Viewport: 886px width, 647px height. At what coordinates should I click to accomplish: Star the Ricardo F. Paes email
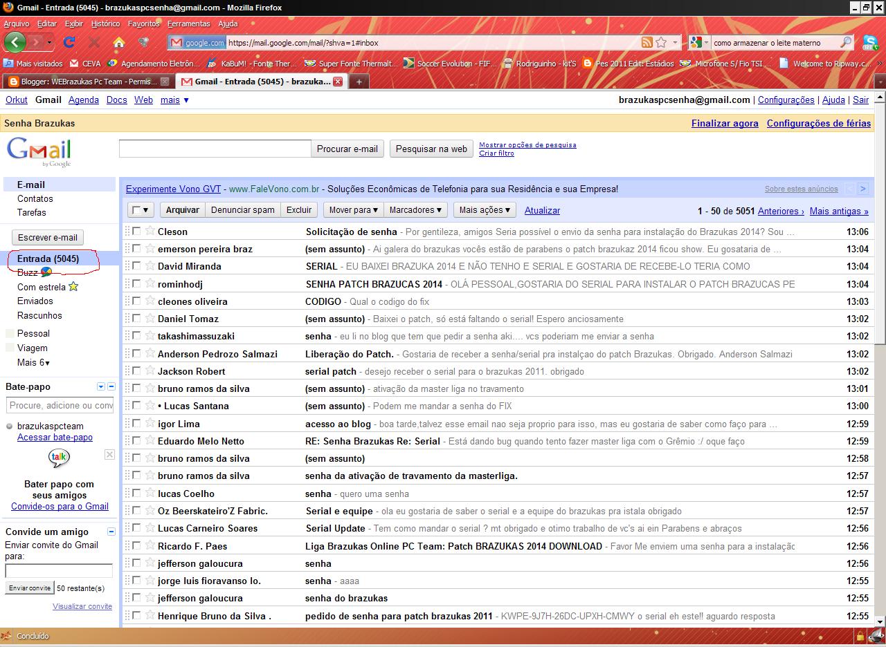(x=150, y=545)
